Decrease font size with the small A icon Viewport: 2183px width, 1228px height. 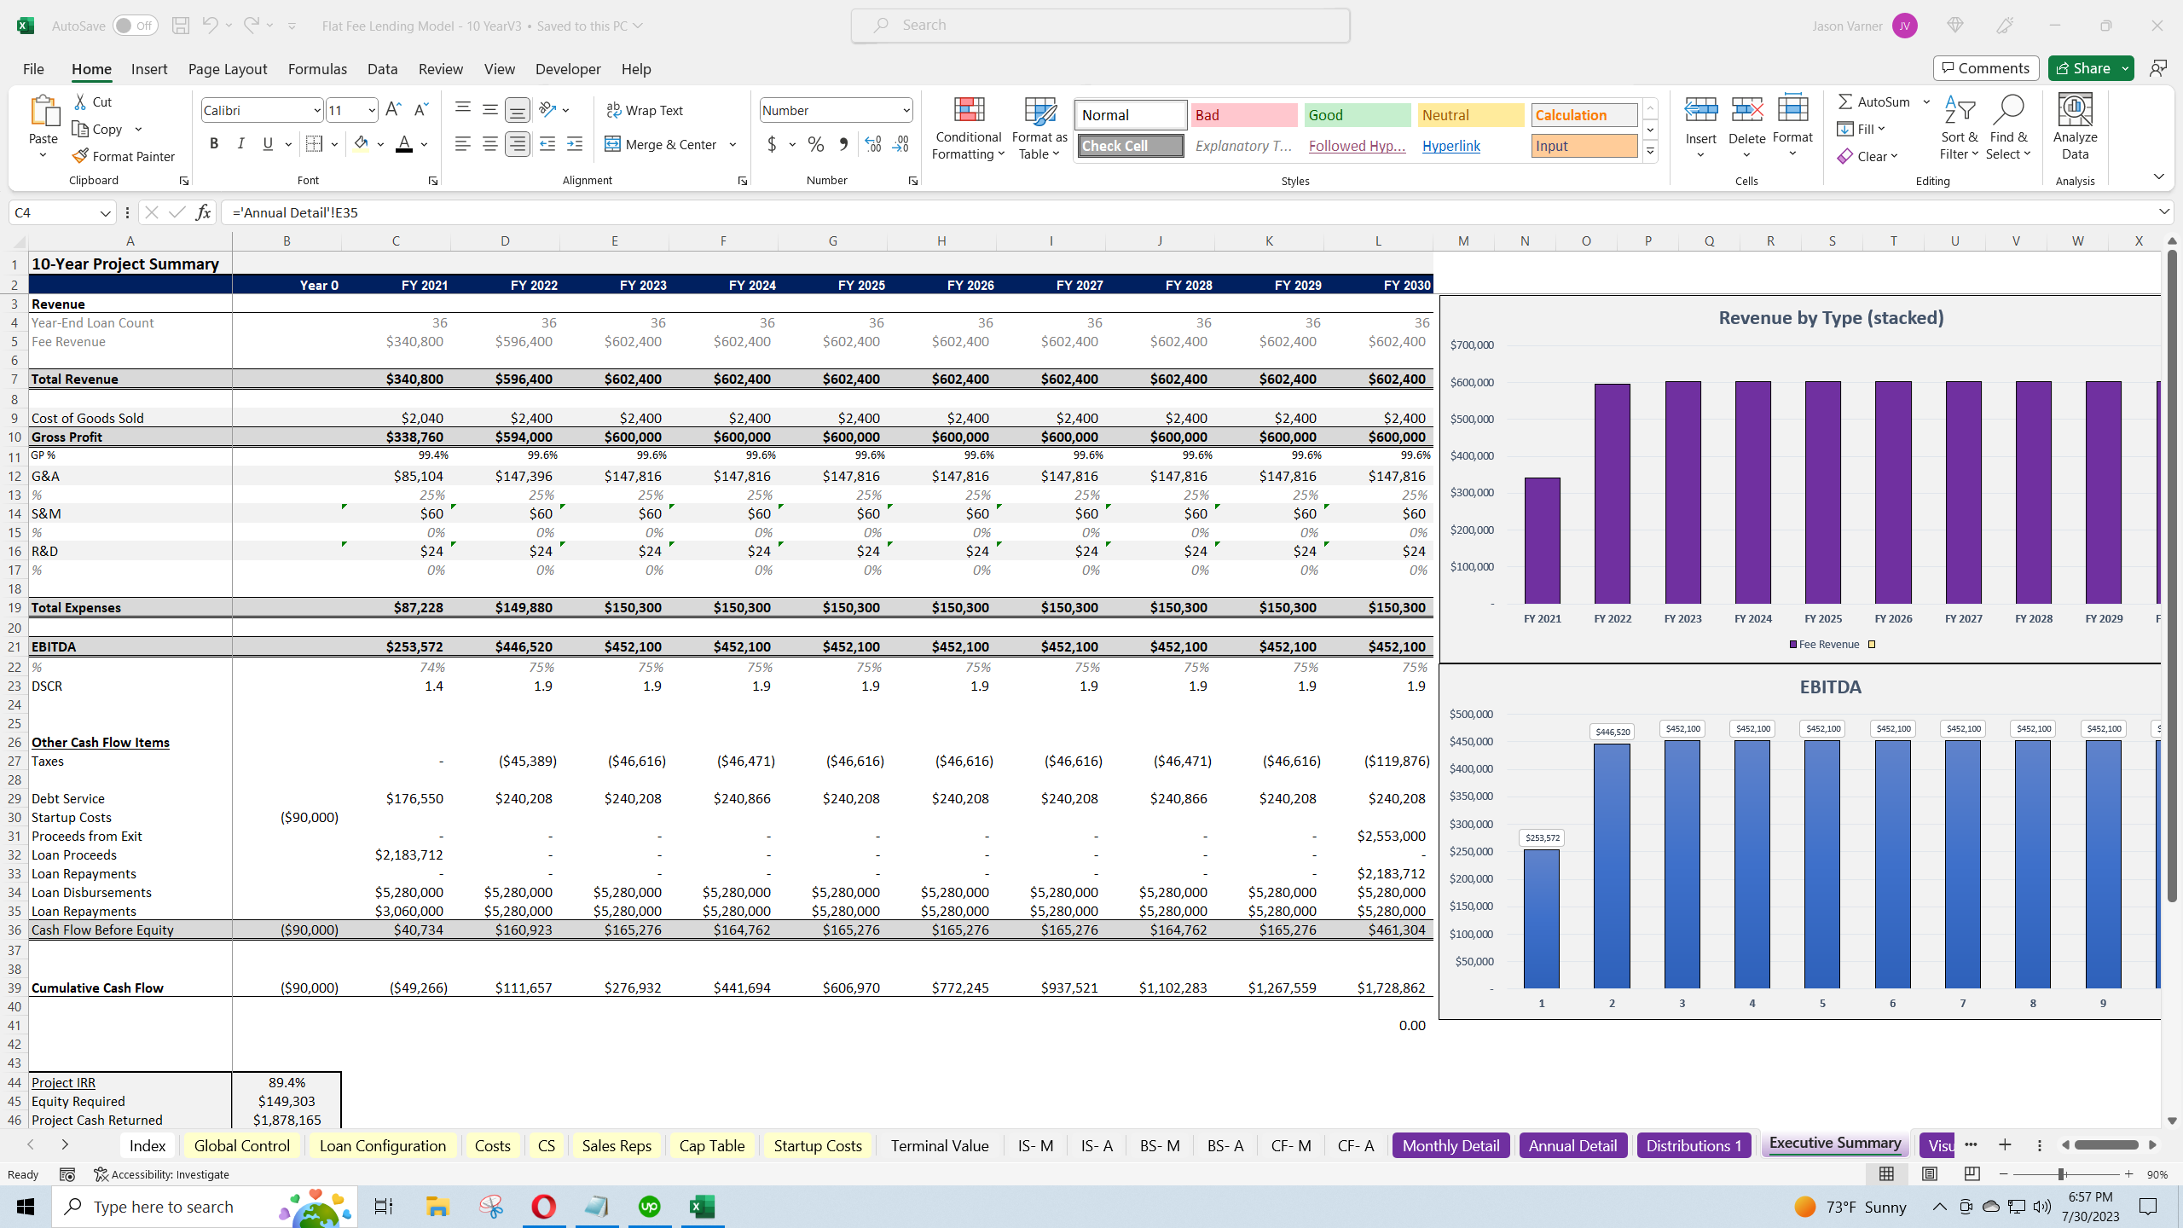pyautogui.click(x=420, y=109)
